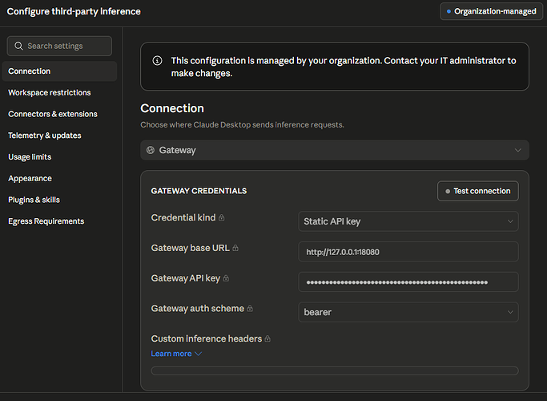
Task: Click the Organization-managed badge
Action: (x=491, y=11)
